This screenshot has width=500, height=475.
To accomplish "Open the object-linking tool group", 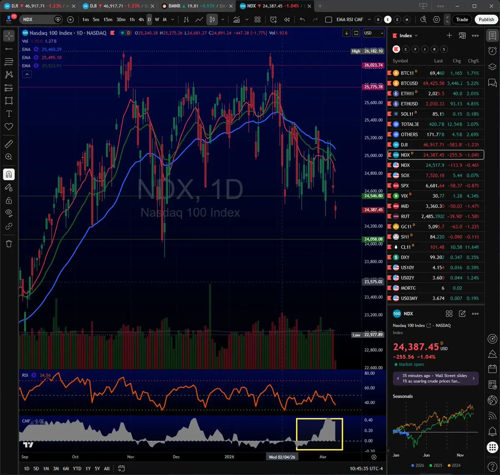I will [9, 226].
